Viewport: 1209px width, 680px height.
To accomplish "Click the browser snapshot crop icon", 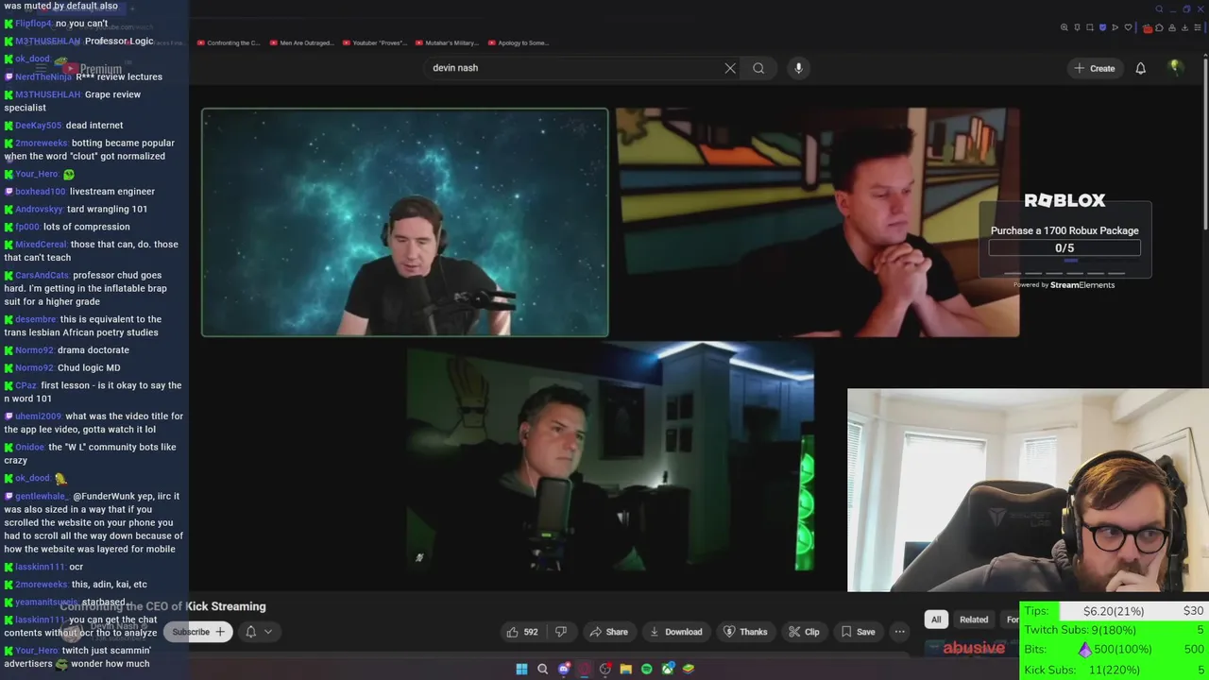I will click(1090, 27).
